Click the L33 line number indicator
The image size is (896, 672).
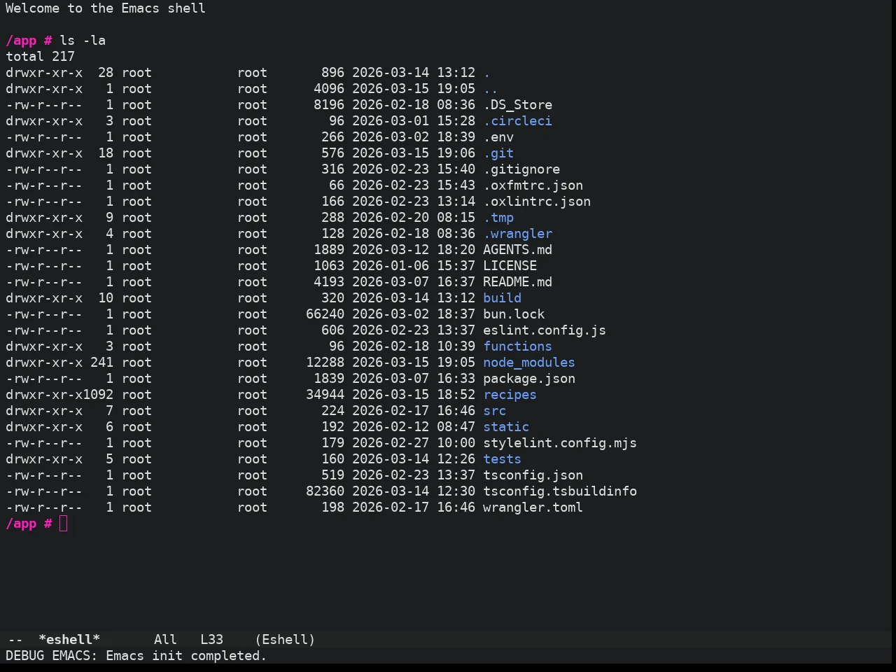pyautogui.click(x=211, y=640)
